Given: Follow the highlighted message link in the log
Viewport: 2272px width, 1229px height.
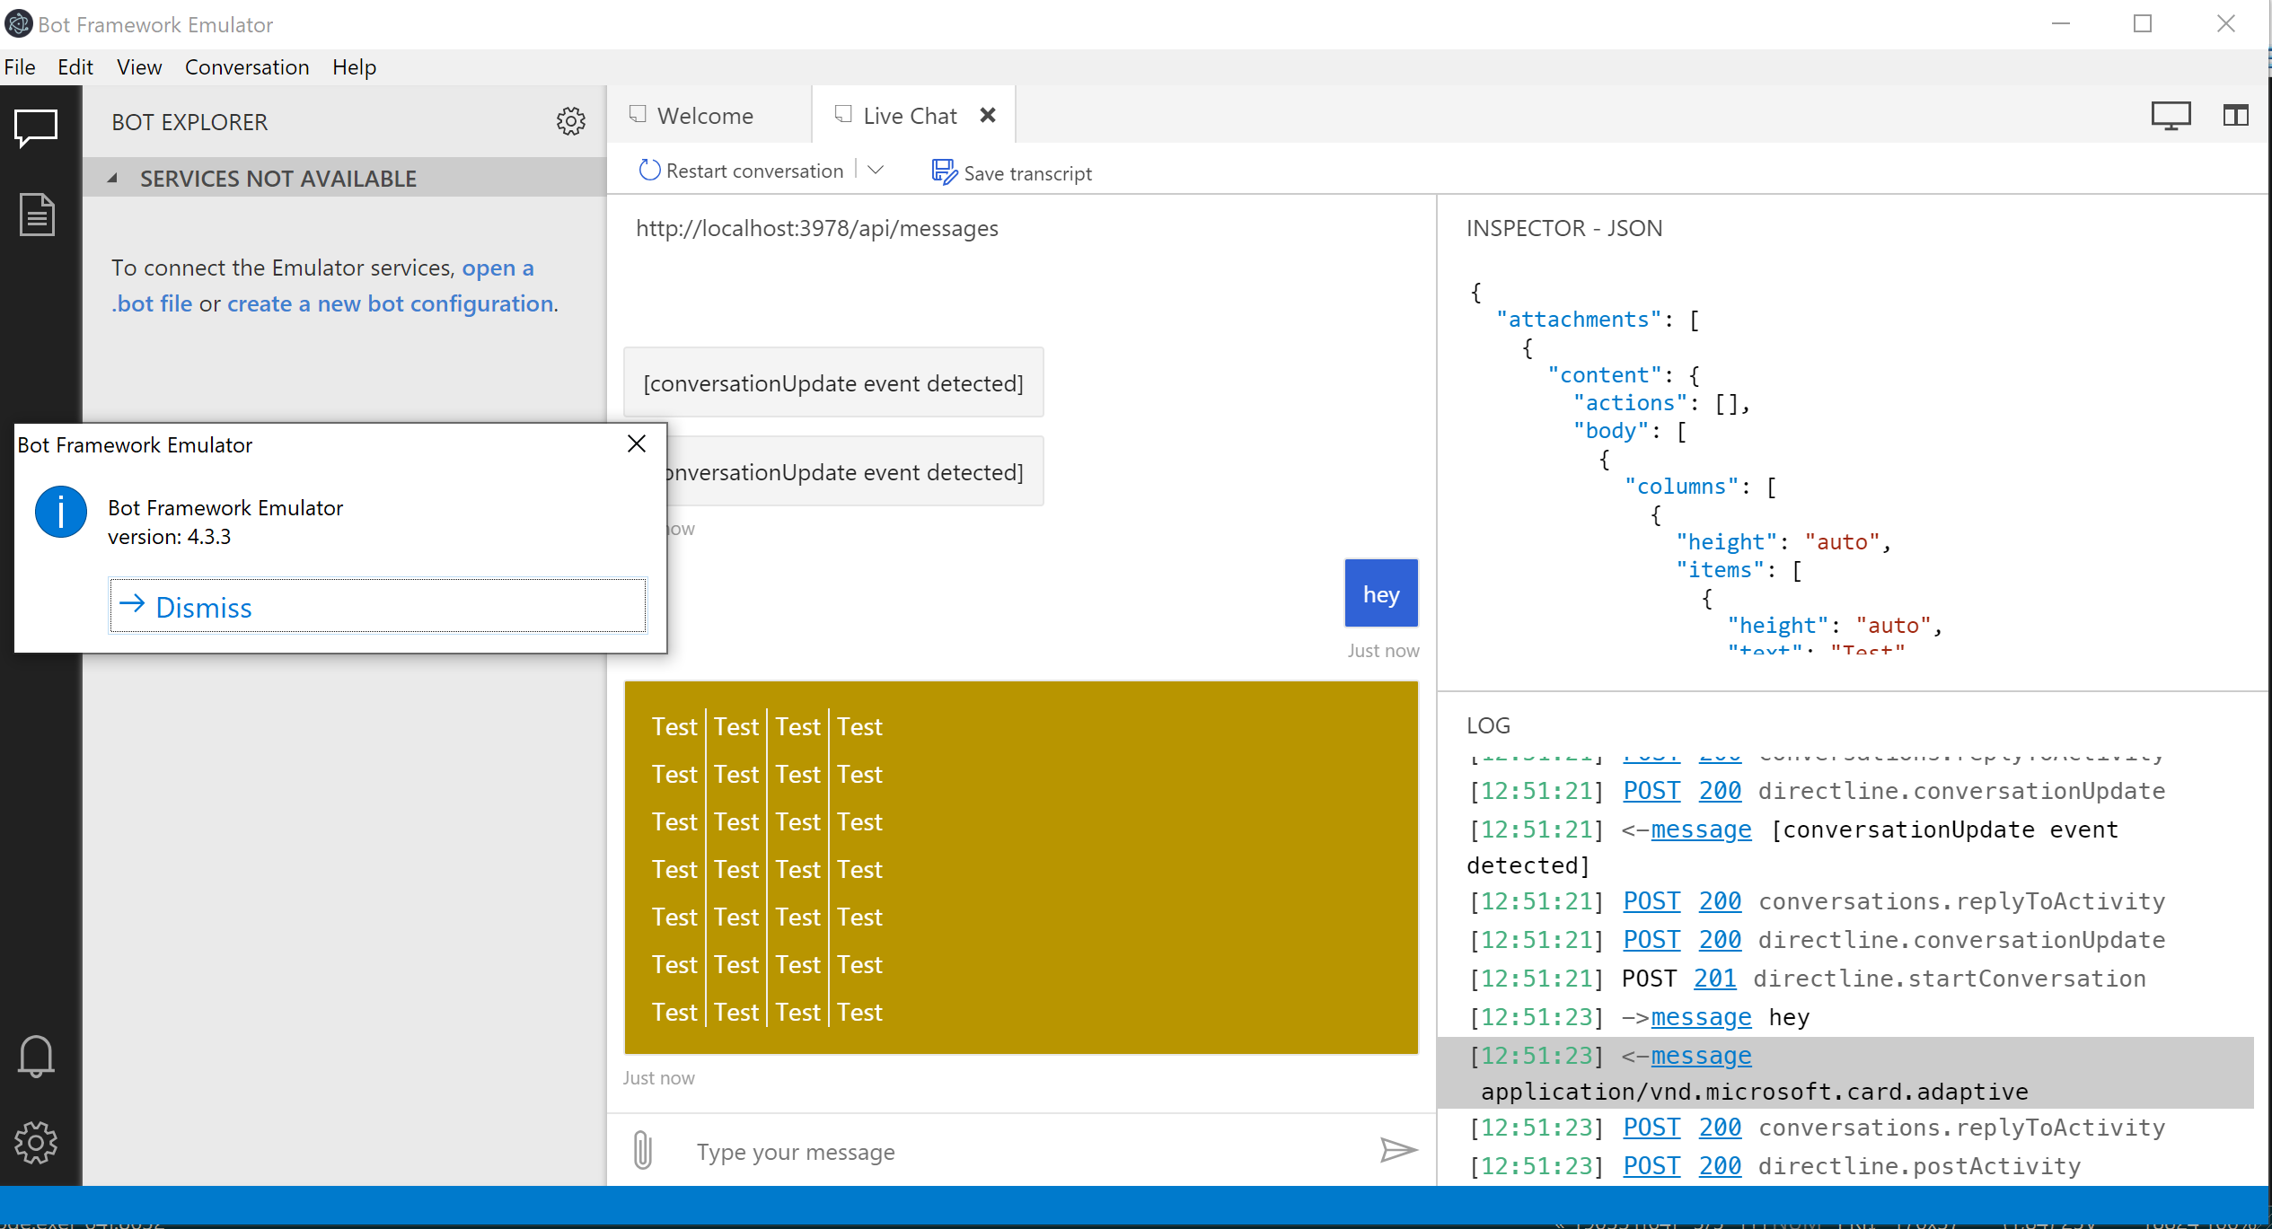Looking at the screenshot, I should click(x=1700, y=1056).
